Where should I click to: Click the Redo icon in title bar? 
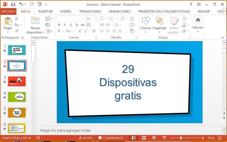click(x=32, y=4)
